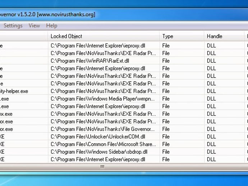Click the File type cell in the File Governor row
The image size is (248, 186).
(x=166, y=129)
